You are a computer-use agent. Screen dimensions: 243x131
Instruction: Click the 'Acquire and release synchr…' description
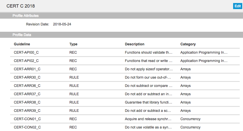(x=148, y=119)
